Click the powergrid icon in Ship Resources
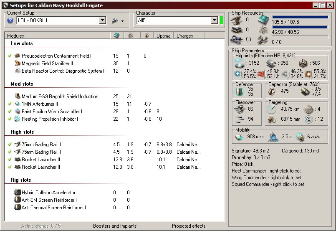The height and width of the screenshot is (231, 336). pos(263,30)
